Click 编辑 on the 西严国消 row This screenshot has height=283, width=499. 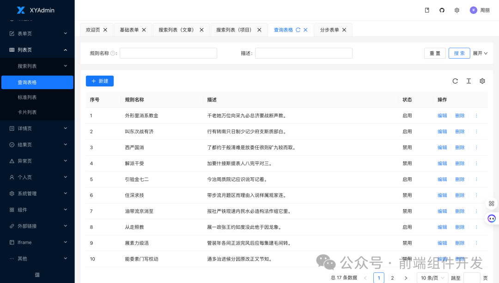pyautogui.click(x=442, y=147)
